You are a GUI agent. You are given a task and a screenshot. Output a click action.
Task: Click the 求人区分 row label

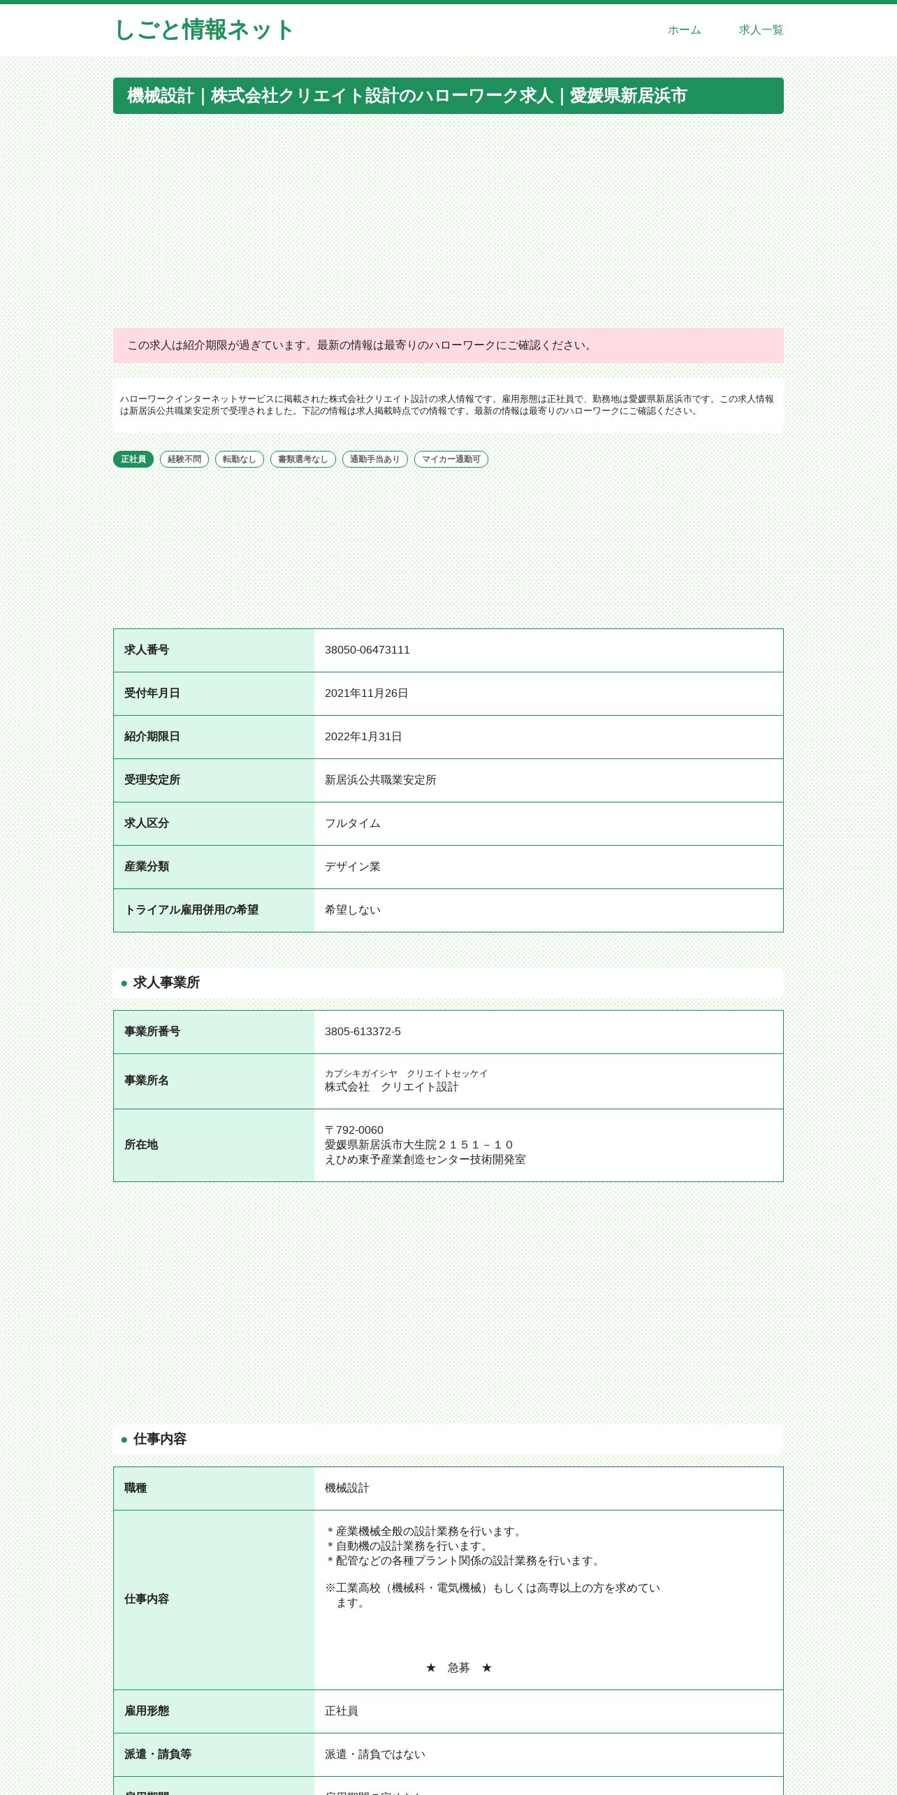pos(147,823)
